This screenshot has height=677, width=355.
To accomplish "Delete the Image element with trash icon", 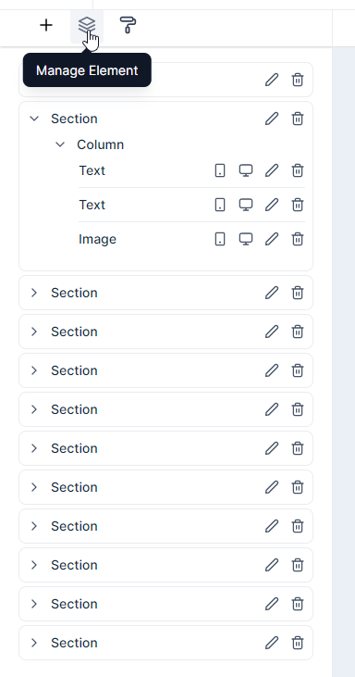I will 298,239.
